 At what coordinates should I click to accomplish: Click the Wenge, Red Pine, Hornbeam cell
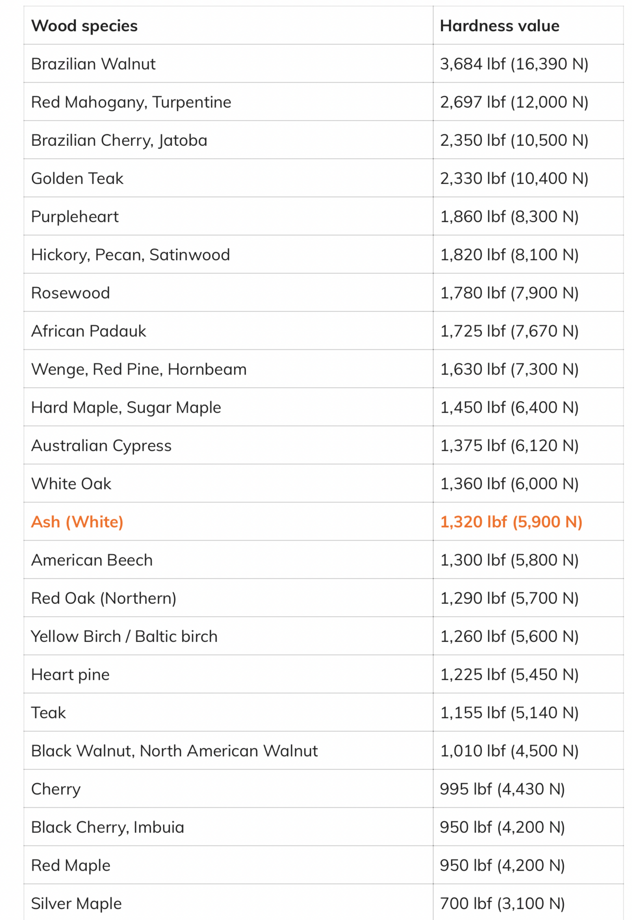click(x=139, y=369)
